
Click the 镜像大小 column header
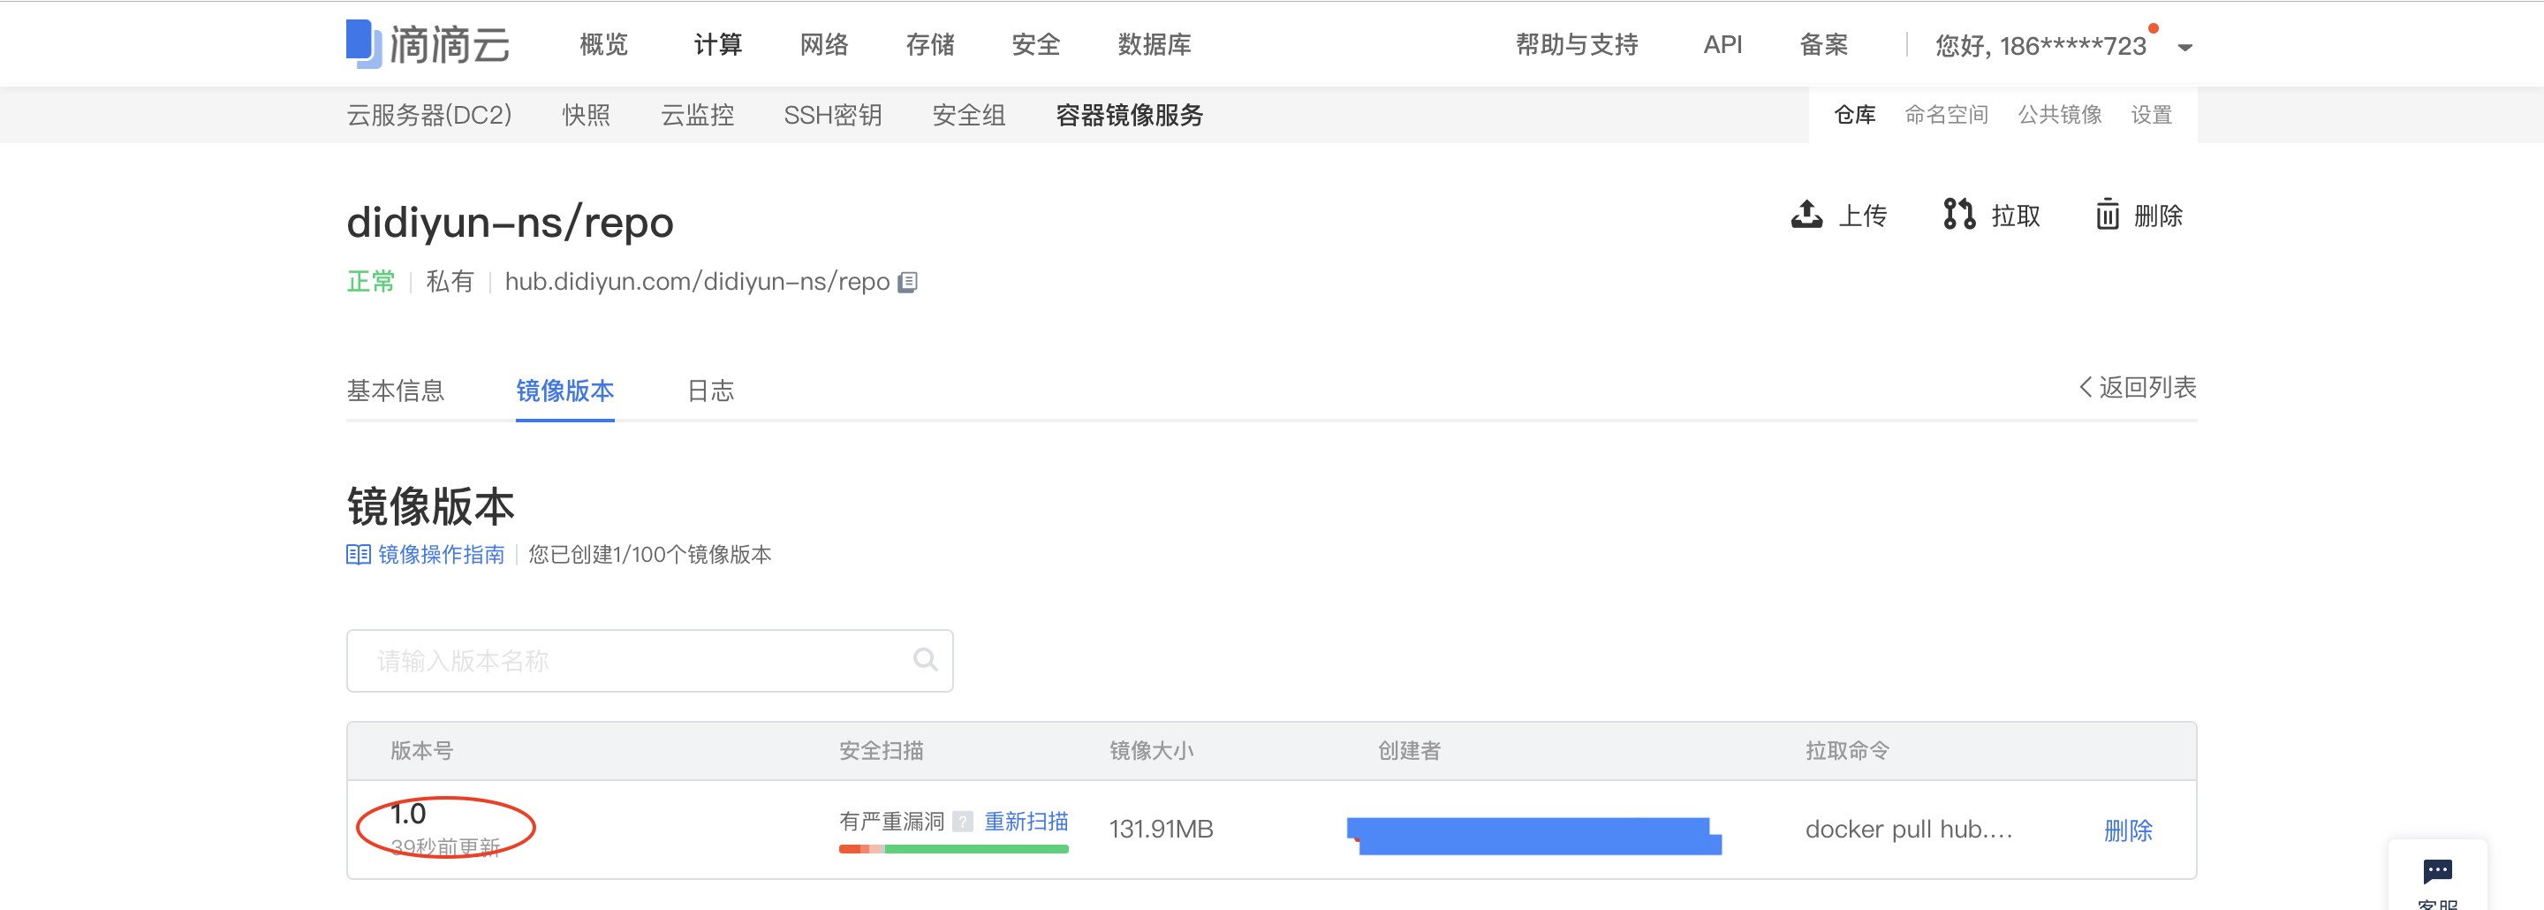pyautogui.click(x=1150, y=750)
